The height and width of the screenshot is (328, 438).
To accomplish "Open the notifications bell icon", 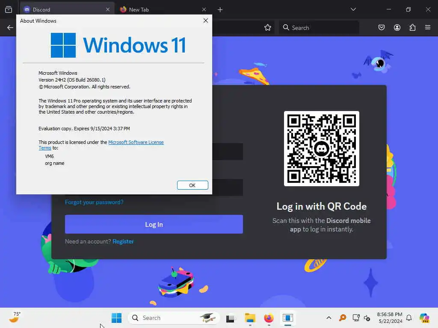I will pyautogui.click(x=409, y=318).
